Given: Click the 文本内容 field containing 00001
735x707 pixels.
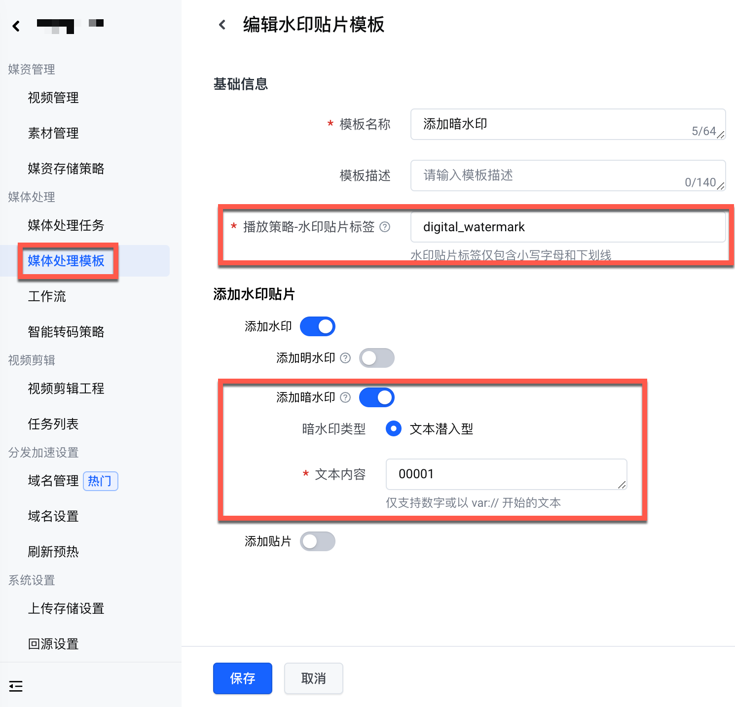Looking at the screenshot, I should pyautogui.click(x=506, y=474).
